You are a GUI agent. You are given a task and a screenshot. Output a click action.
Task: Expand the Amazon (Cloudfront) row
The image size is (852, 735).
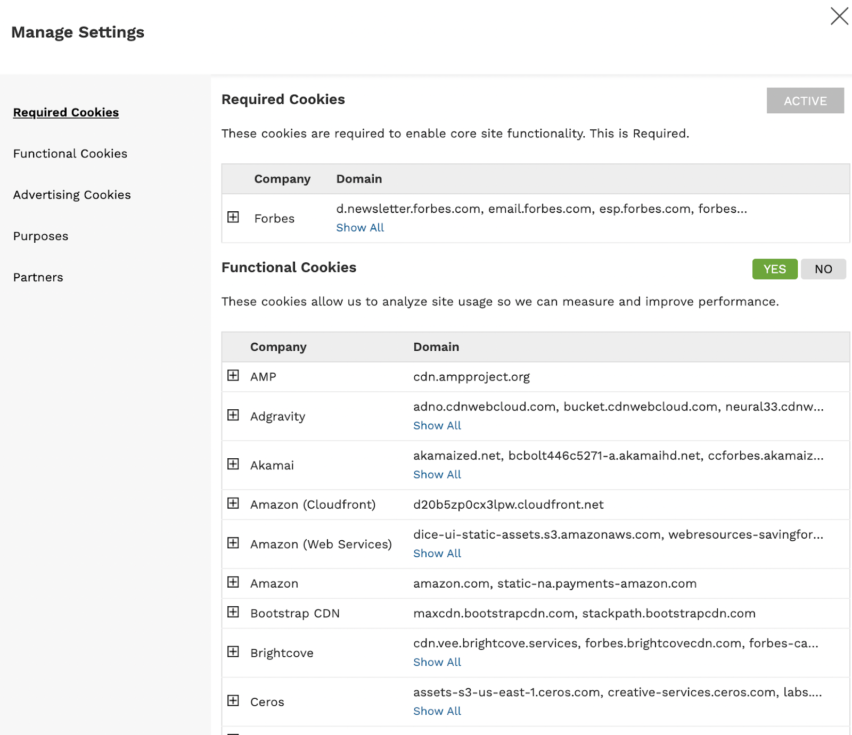233,503
